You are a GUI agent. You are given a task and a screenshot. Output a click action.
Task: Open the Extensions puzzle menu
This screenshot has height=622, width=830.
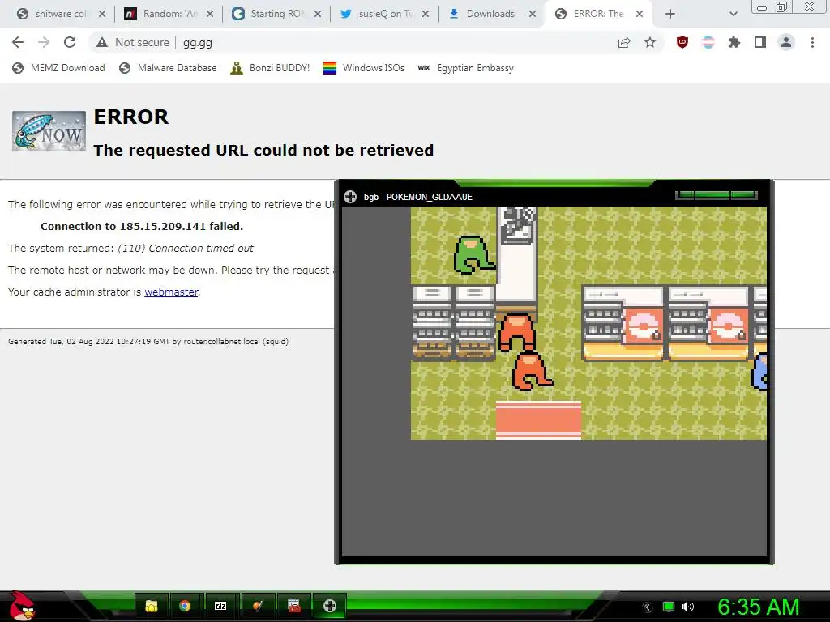click(x=734, y=42)
